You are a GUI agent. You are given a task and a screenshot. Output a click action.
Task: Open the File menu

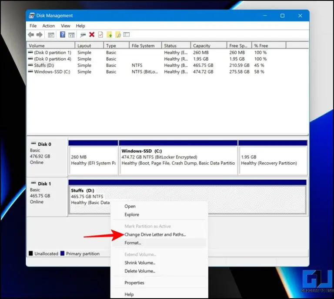pos(33,26)
